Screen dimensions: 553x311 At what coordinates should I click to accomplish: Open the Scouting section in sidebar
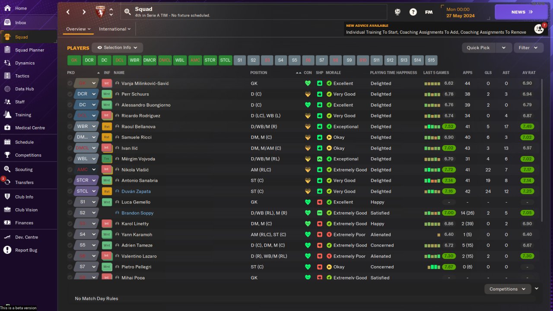[x=29, y=169]
